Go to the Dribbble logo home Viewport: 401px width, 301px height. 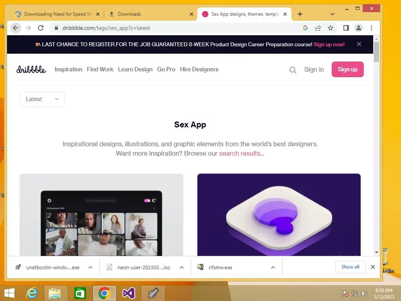(x=31, y=69)
